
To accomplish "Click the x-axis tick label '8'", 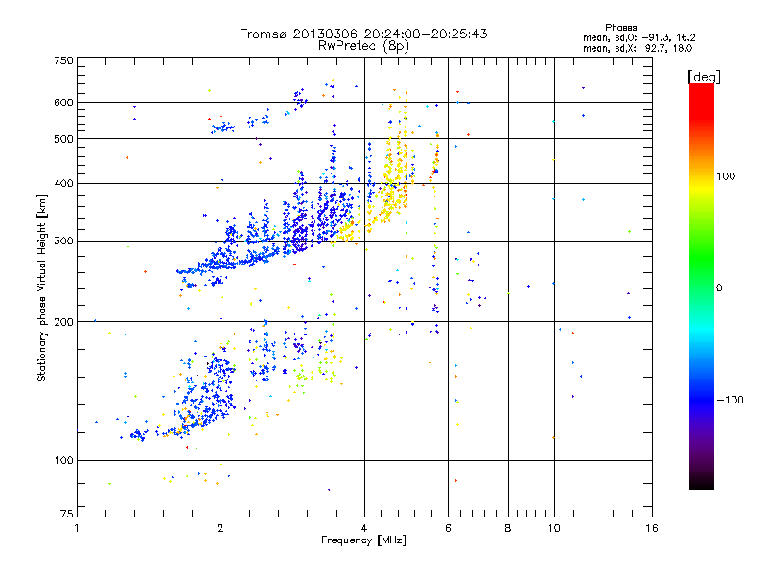I will click(x=508, y=528).
